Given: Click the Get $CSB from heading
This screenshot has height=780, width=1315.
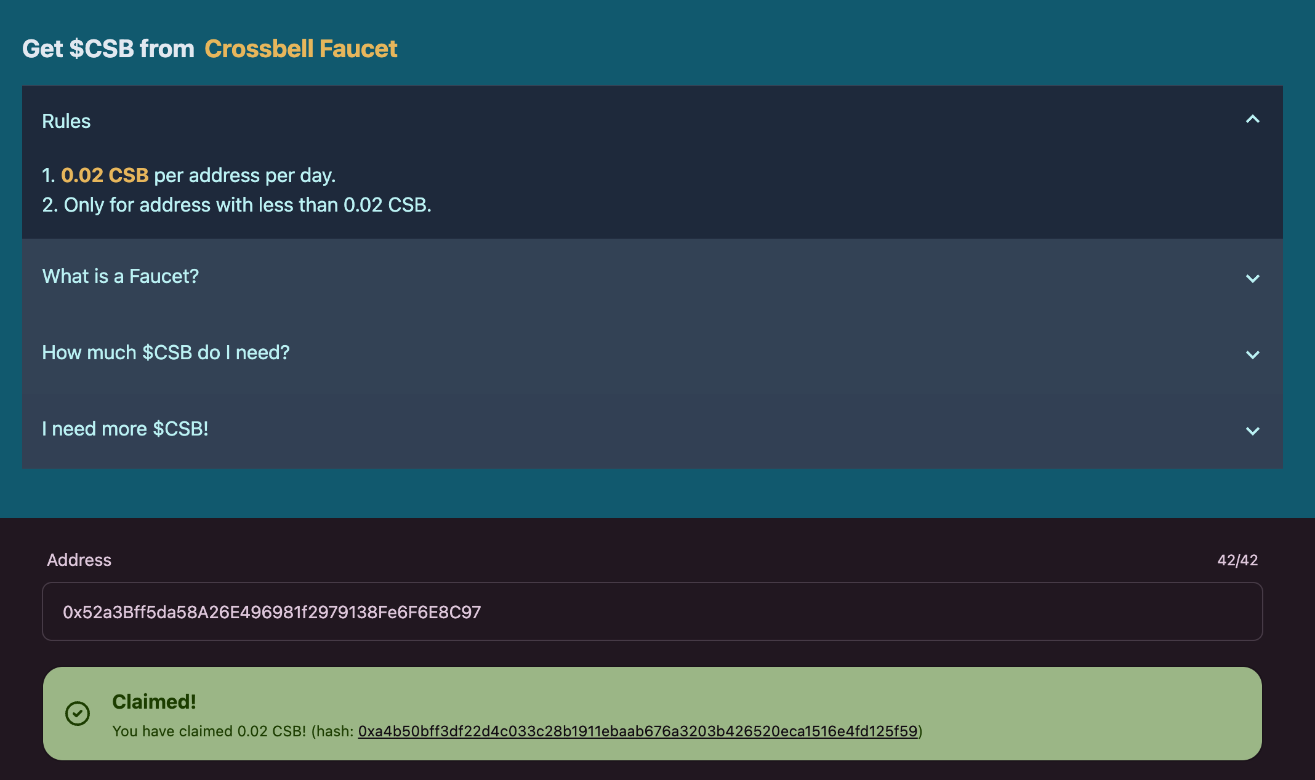Looking at the screenshot, I should click(x=108, y=49).
